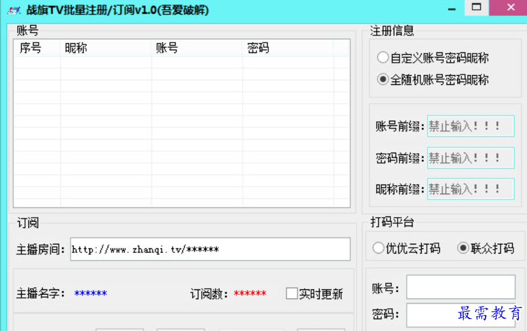The image size is (527, 331).
Task: Focus the 主播房间 URL field
Action: click(210, 250)
